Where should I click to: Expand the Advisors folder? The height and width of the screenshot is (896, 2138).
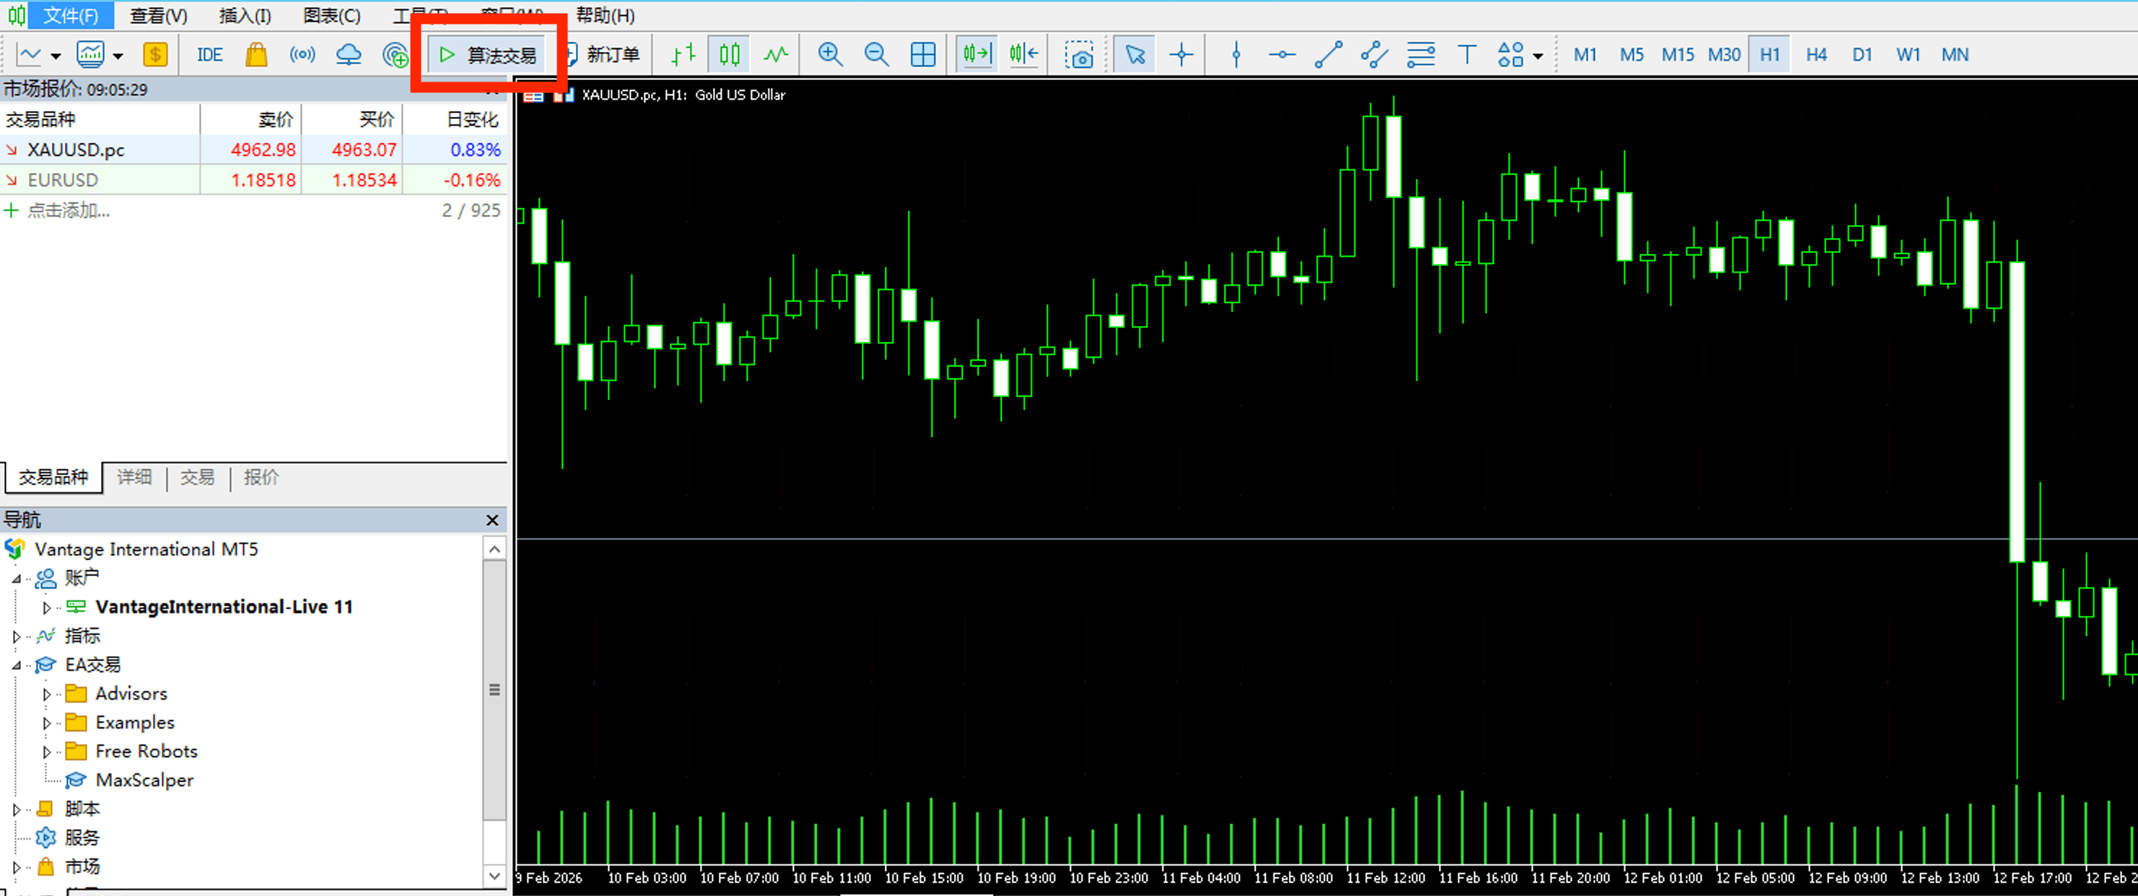(48, 693)
